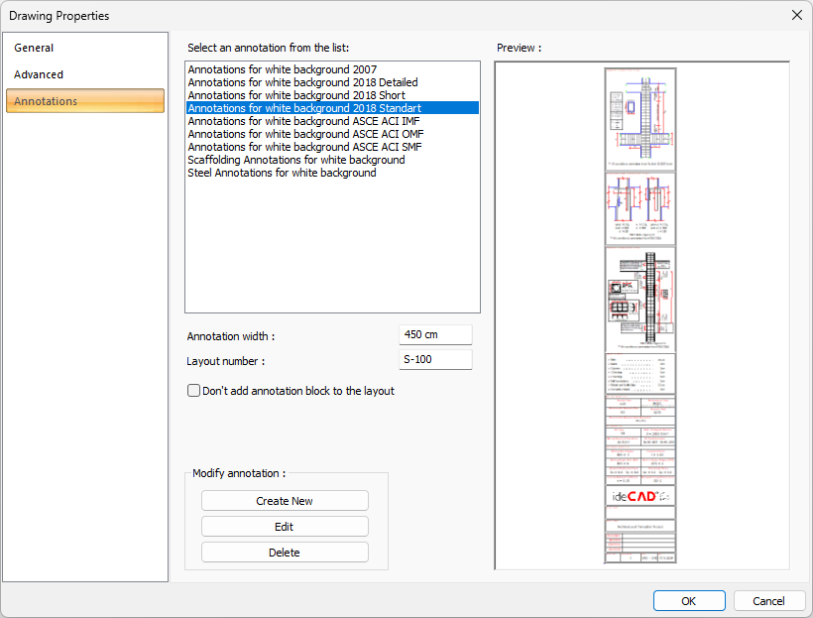Choose white background 2018 Detailed annotation
The height and width of the screenshot is (618, 813).
302,82
